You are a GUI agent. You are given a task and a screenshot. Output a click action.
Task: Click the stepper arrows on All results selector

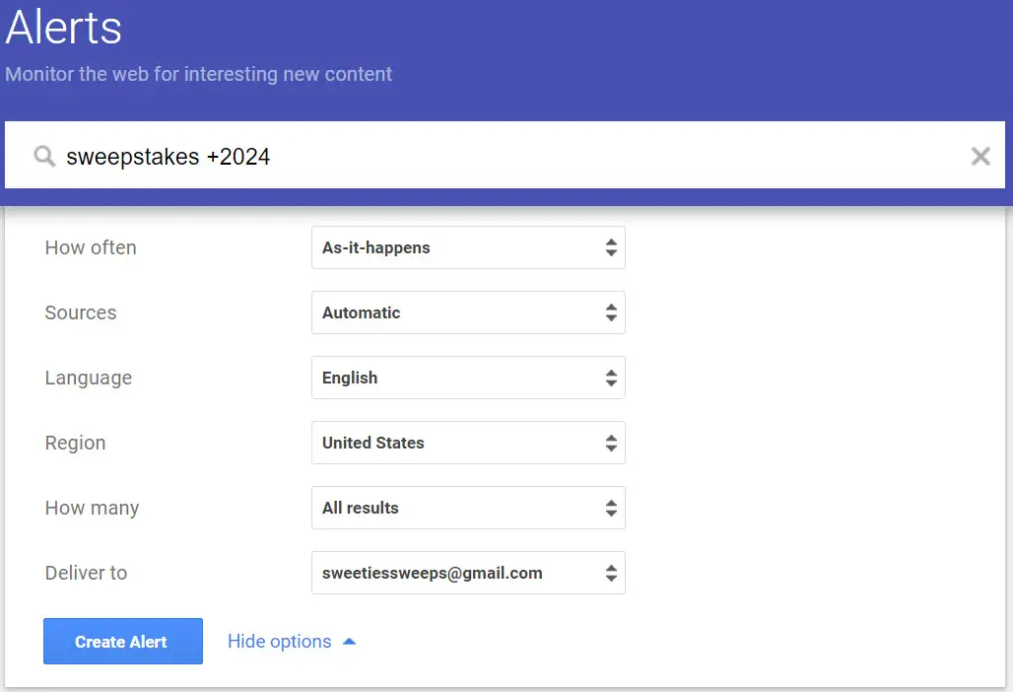(611, 508)
